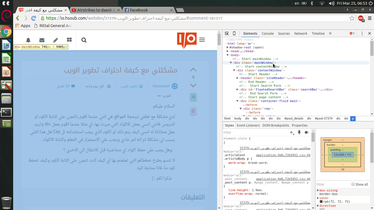Toggle element state pin icon

click(299, 133)
